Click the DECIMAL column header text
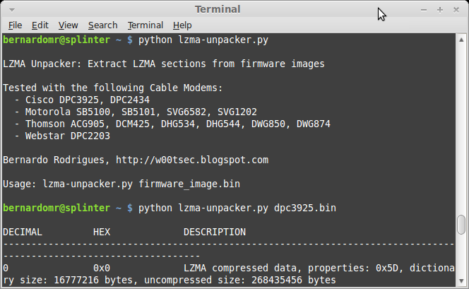This screenshot has width=469, height=289. (x=23, y=232)
